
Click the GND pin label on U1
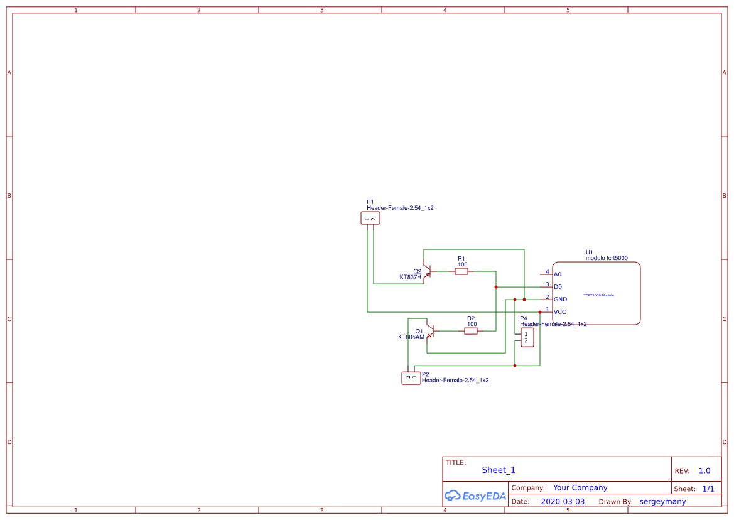(x=559, y=300)
